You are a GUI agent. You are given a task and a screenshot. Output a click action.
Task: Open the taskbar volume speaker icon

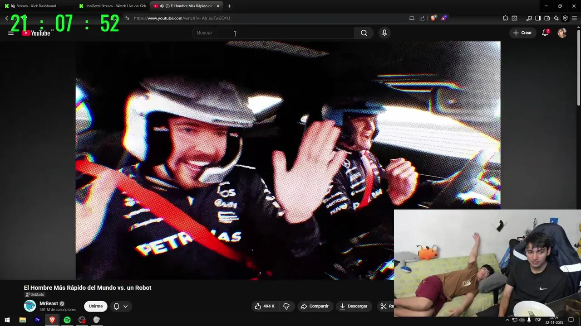coord(522,320)
